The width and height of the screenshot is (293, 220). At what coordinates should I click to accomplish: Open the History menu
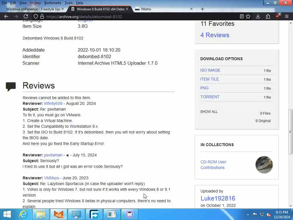(x=35, y=3)
